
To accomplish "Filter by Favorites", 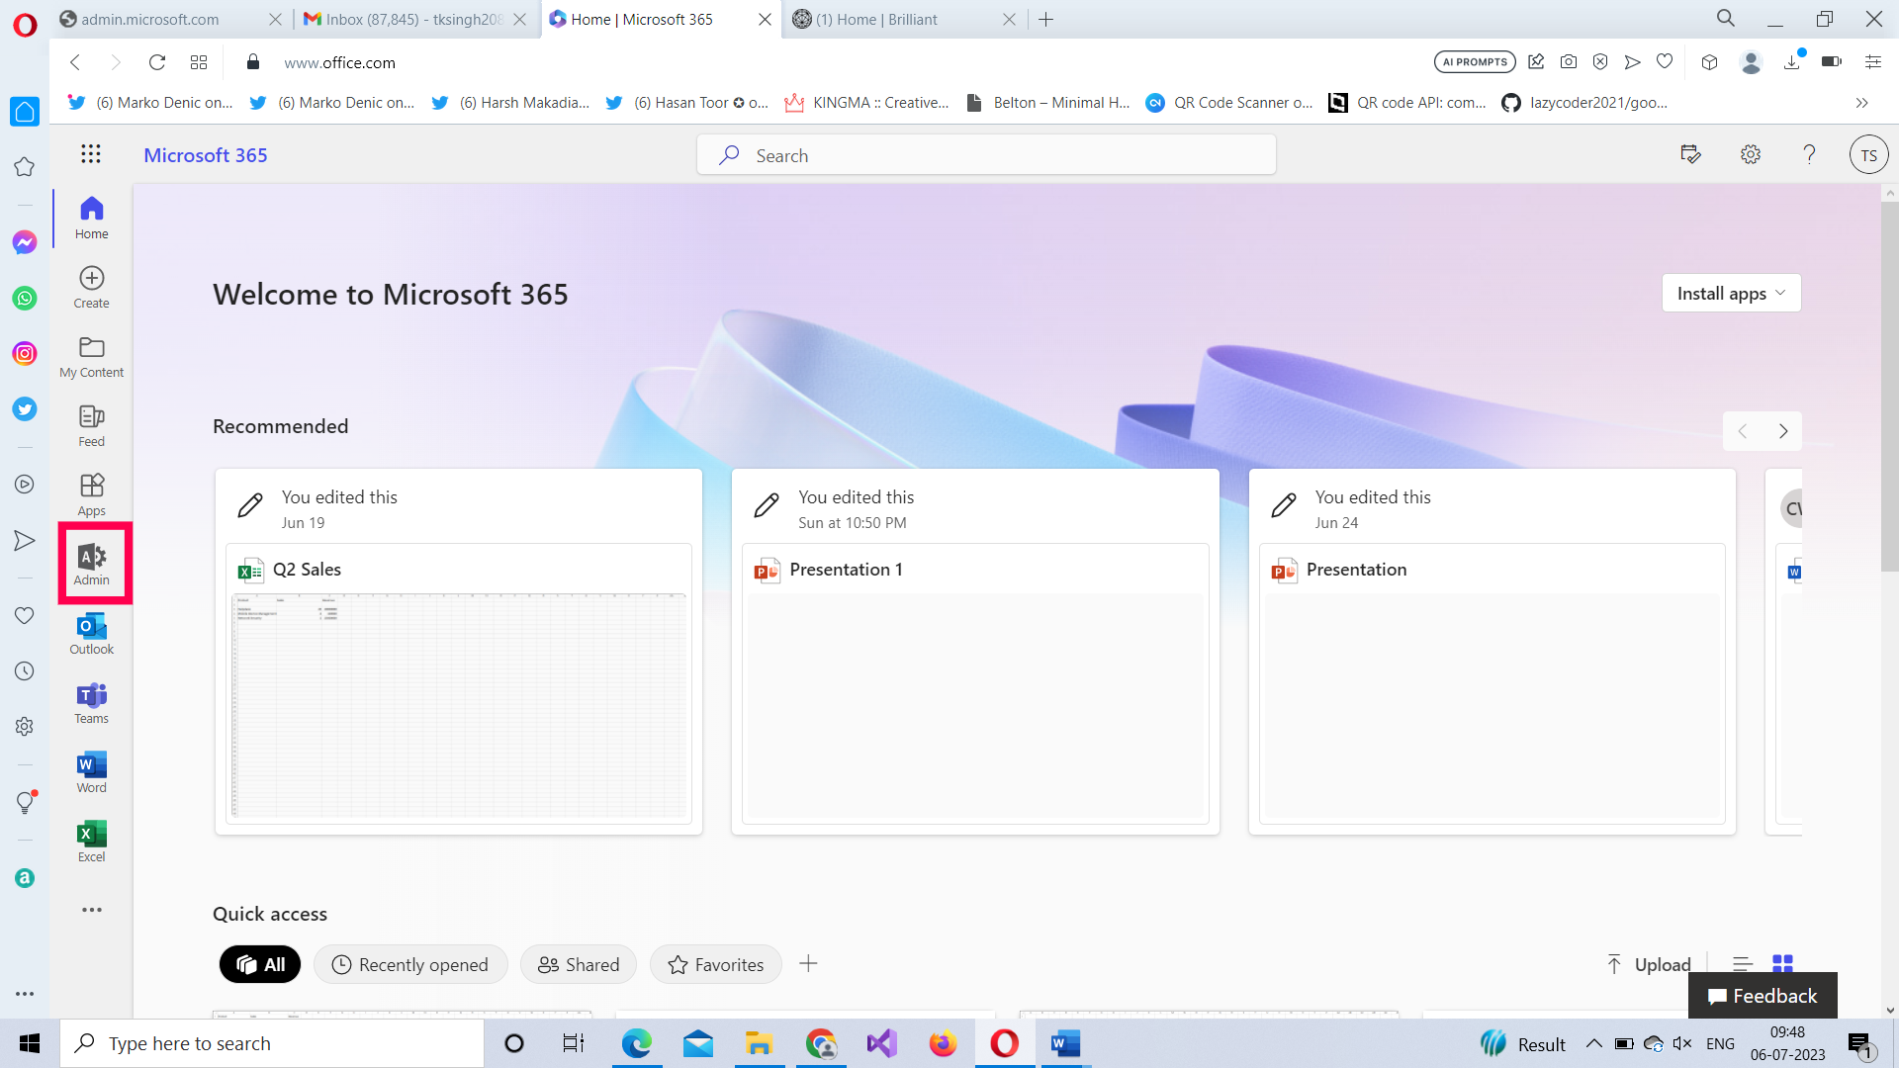I will coord(716,964).
